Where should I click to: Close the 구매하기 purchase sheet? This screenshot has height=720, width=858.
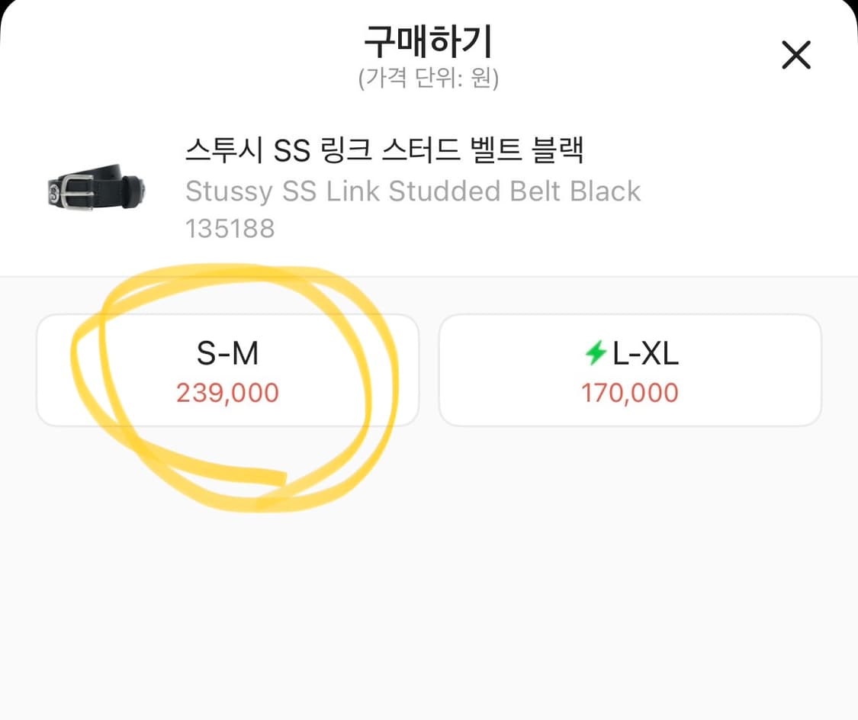[796, 55]
